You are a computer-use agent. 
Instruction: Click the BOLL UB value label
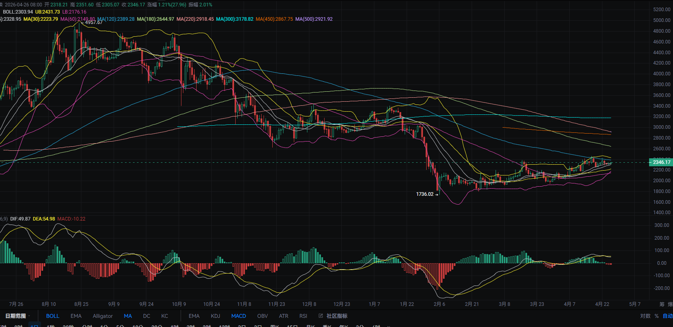[x=47, y=12]
